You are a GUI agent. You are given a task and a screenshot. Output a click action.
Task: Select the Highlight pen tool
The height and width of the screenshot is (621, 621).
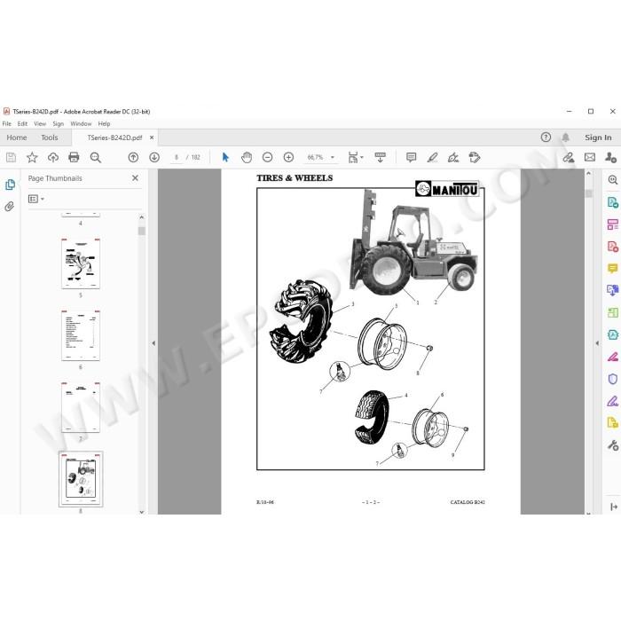coord(433,157)
